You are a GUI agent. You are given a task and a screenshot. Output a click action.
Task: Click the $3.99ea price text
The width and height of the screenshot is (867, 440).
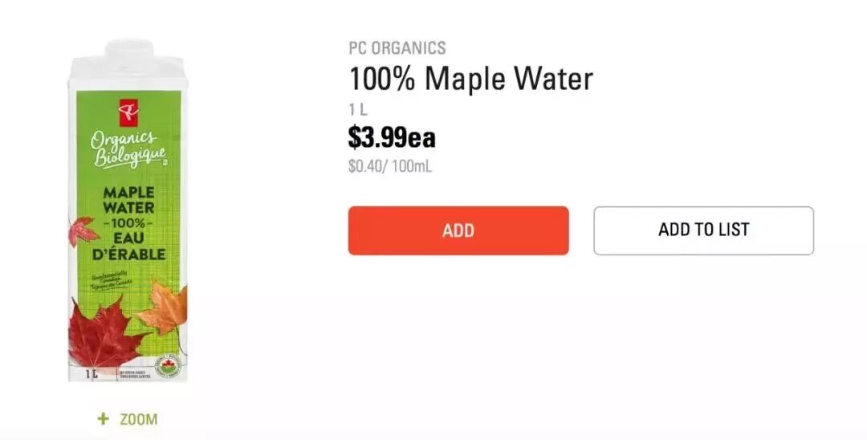coord(391,138)
